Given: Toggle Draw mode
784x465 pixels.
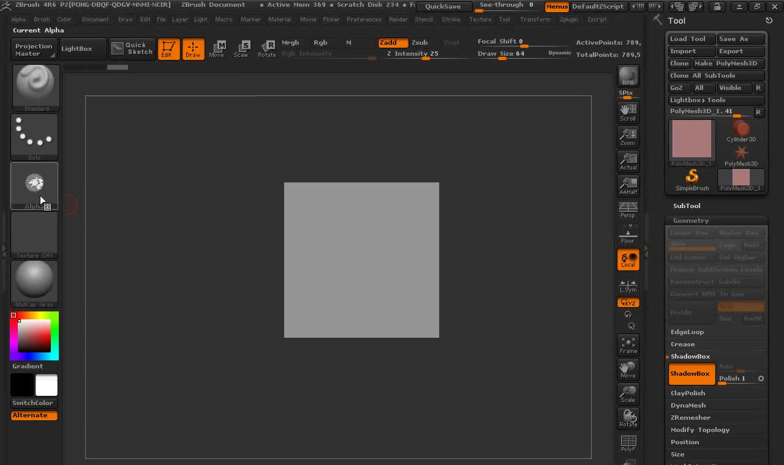Looking at the screenshot, I should coord(193,49).
